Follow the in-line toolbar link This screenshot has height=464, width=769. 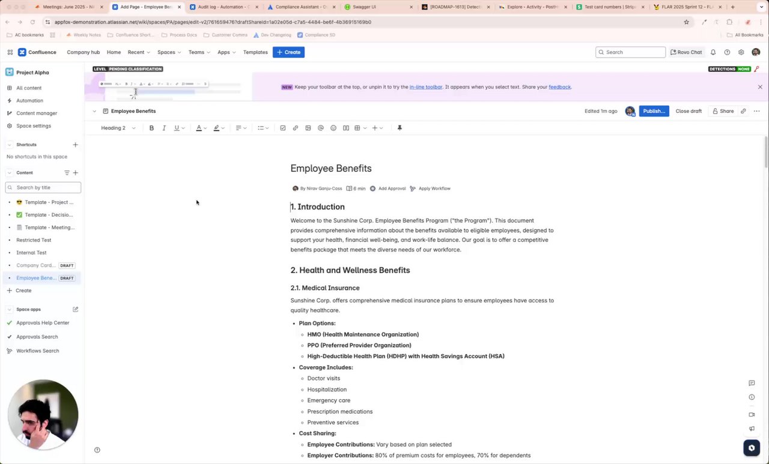coord(426,87)
